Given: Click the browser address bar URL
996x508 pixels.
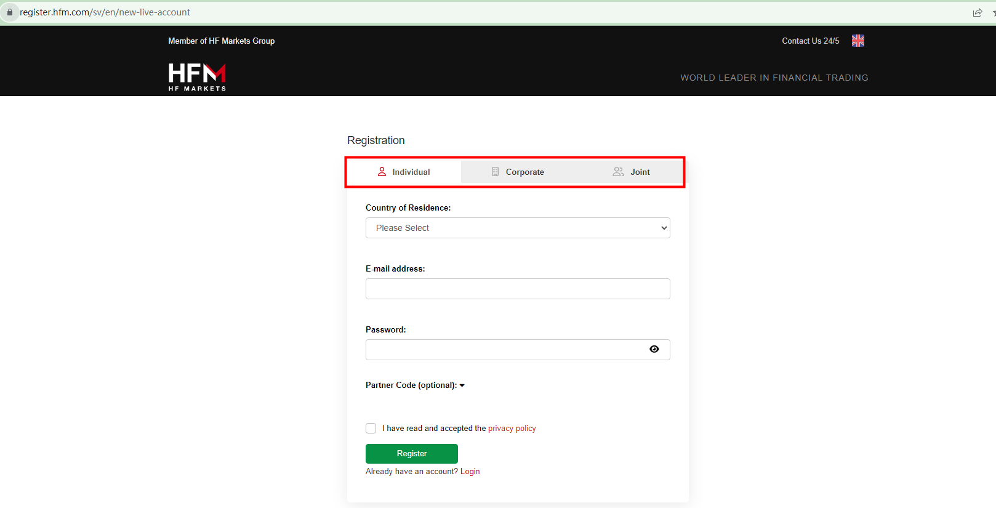Looking at the screenshot, I should tap(105, 12).
